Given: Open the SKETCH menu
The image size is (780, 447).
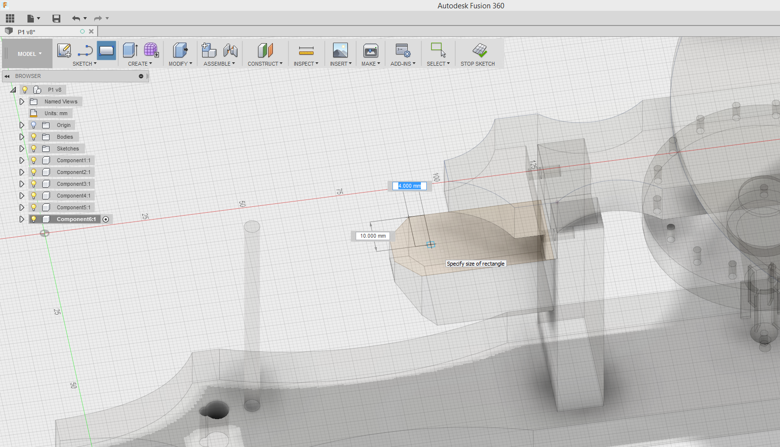Looking at the screenshot, I should [84, 64].
